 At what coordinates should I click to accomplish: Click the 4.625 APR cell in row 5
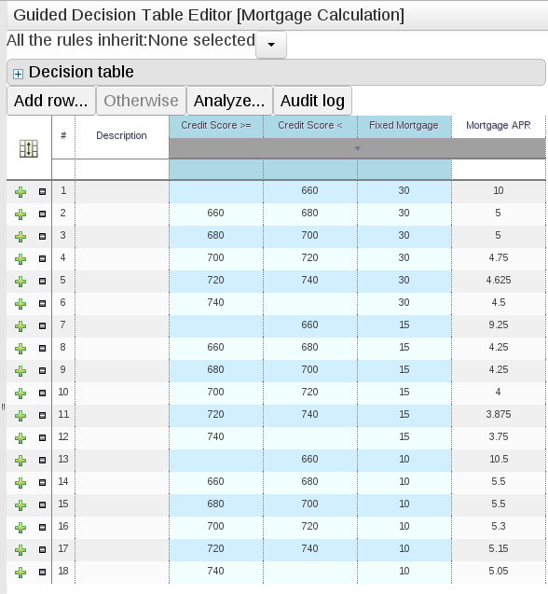pyautogui.click(x=499, y=281)
